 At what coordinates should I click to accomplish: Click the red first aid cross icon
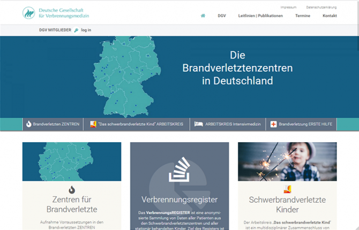click(274, 124)
